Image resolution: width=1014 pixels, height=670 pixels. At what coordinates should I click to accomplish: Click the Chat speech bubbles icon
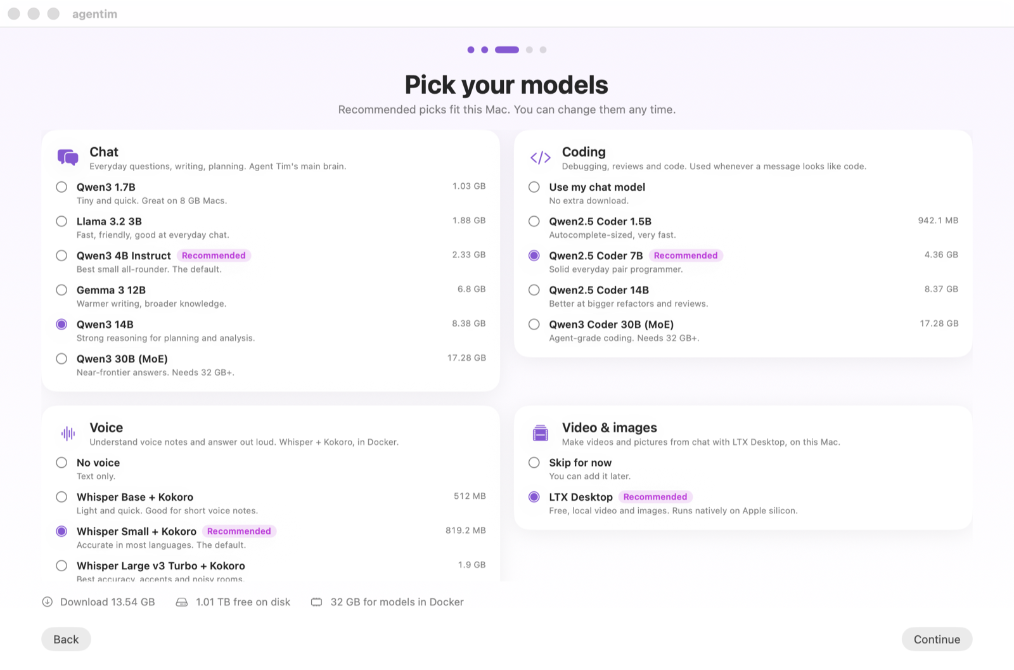coord(68,157)
